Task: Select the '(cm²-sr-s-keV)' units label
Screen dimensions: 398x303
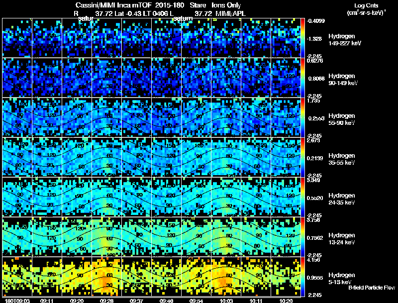Action: [x=367, y=13]
